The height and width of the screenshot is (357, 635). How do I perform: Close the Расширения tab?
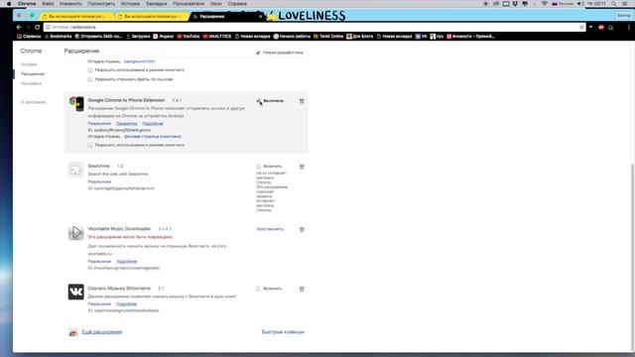click(x=260, y=17)
